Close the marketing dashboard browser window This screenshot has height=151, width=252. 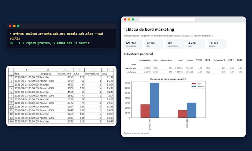point(125,19)
